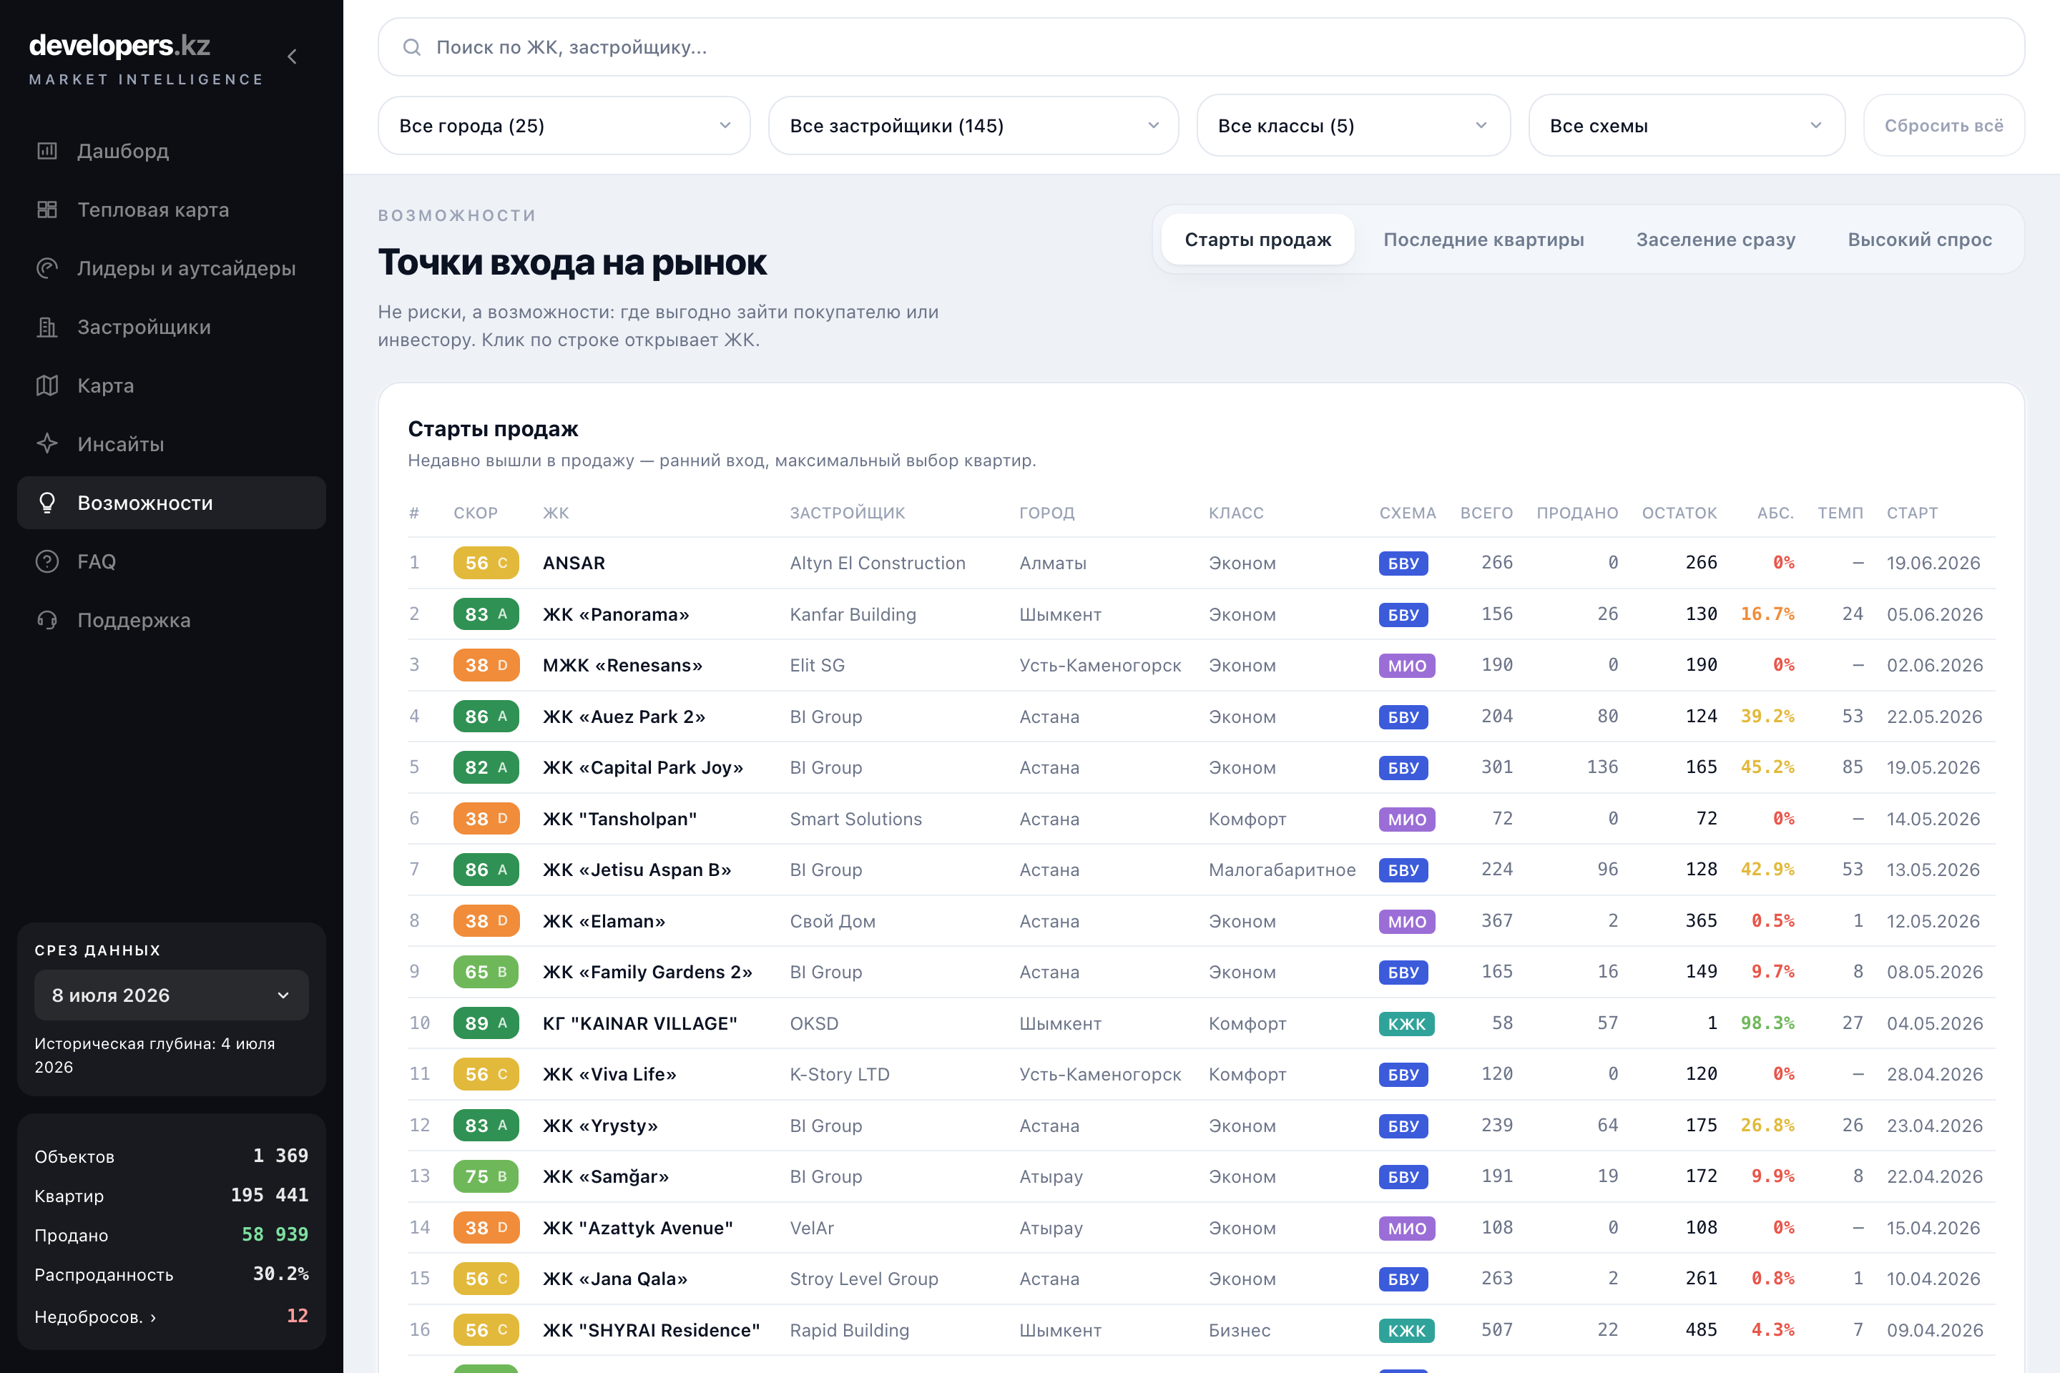Click the 56 C score badge for ANSAR
This screenshot has height=1373, width=2060.
486,563
